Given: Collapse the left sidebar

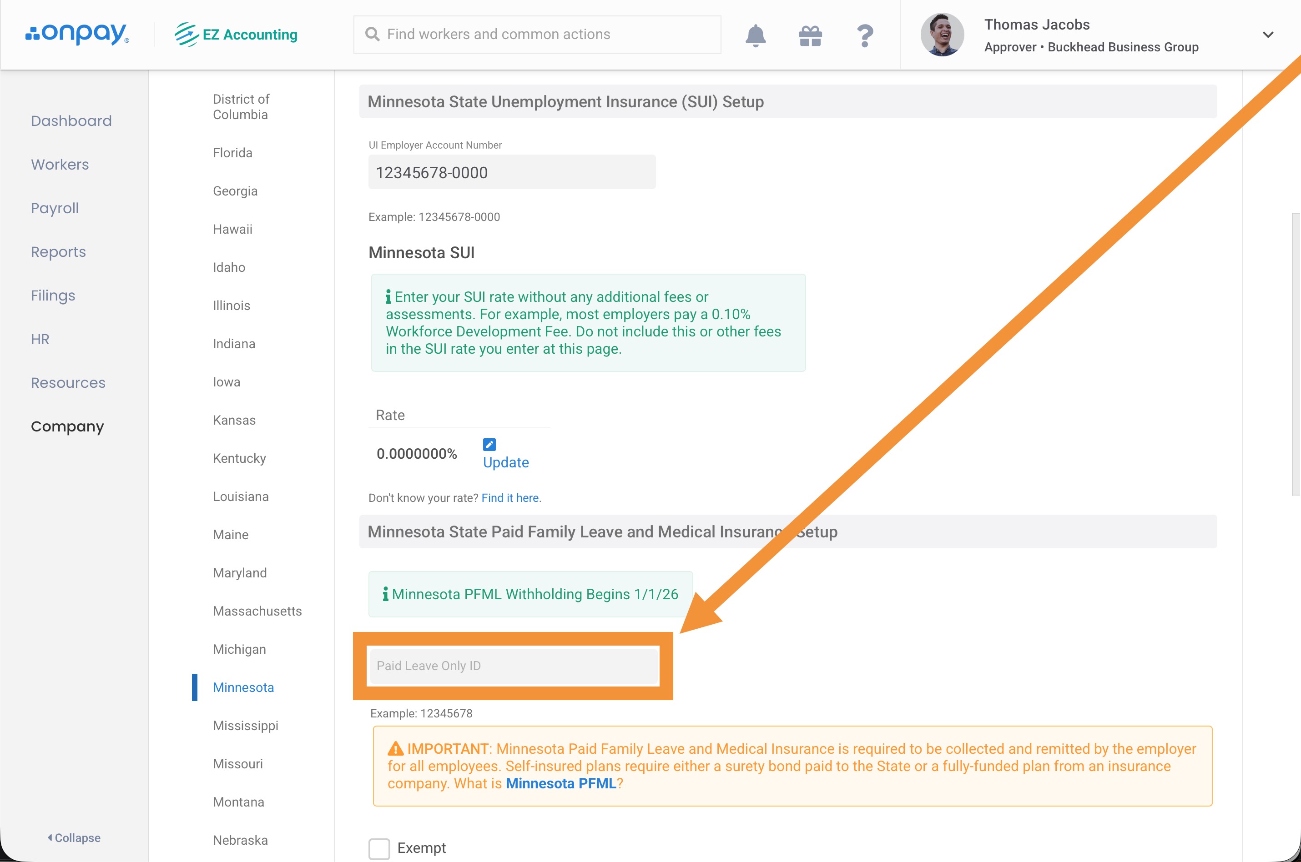Looking at the screenshot, I should 74,838.
